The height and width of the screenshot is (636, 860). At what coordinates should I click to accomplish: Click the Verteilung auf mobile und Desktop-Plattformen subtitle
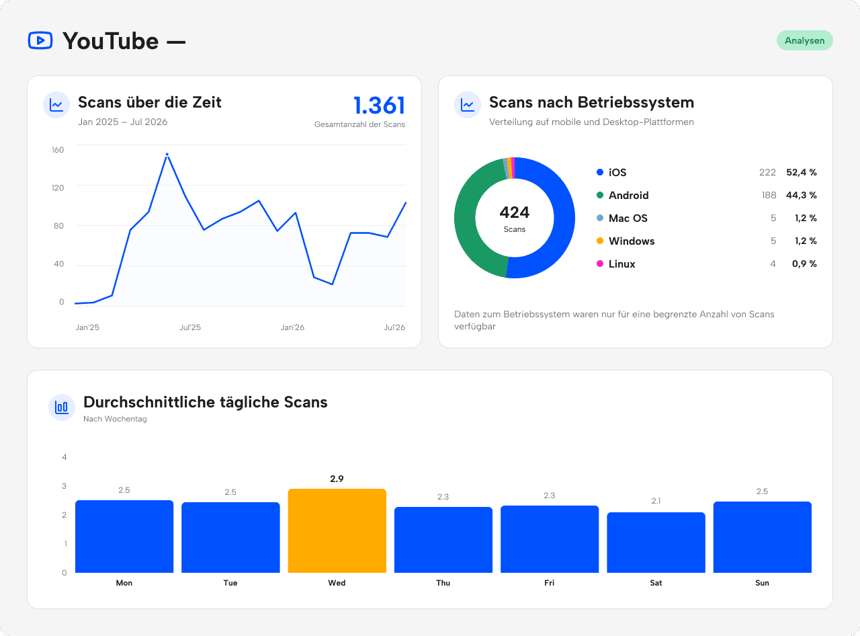591,122
